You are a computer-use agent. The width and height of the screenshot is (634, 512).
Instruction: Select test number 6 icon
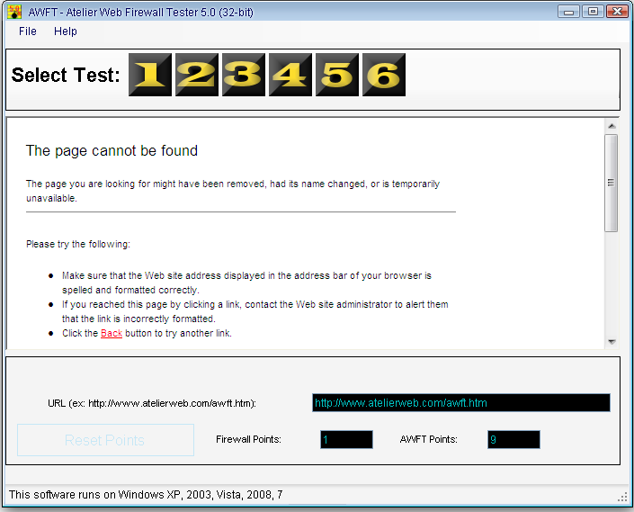pyautogui.click(x=384, y=75)
